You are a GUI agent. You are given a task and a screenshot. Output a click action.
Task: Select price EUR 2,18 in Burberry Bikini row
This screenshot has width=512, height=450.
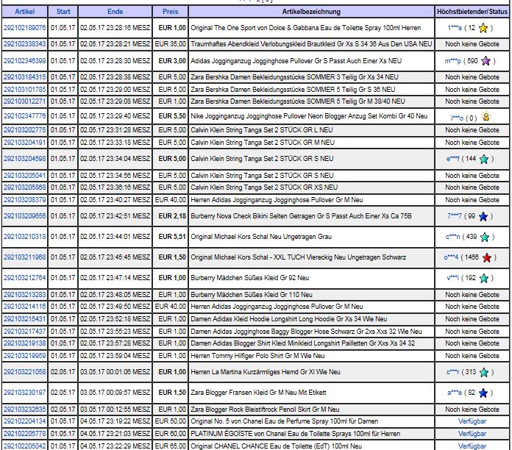[x=172, y=216]
